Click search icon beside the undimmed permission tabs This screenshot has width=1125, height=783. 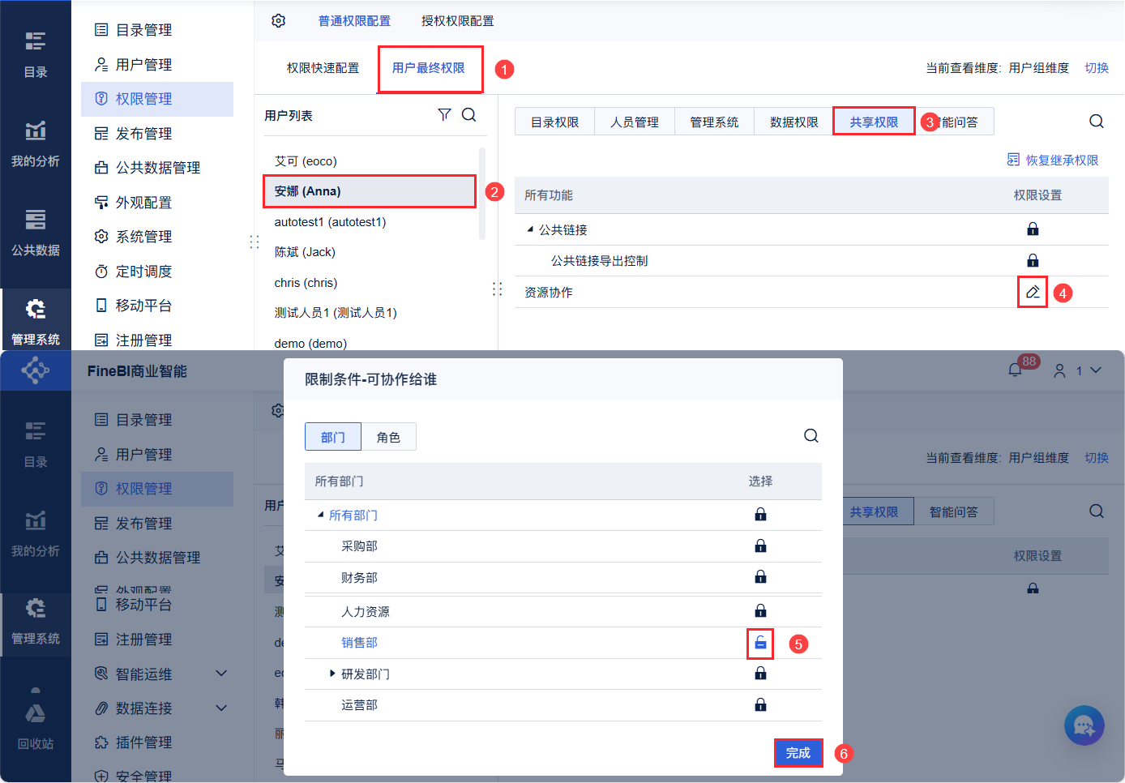(1097, 122)
